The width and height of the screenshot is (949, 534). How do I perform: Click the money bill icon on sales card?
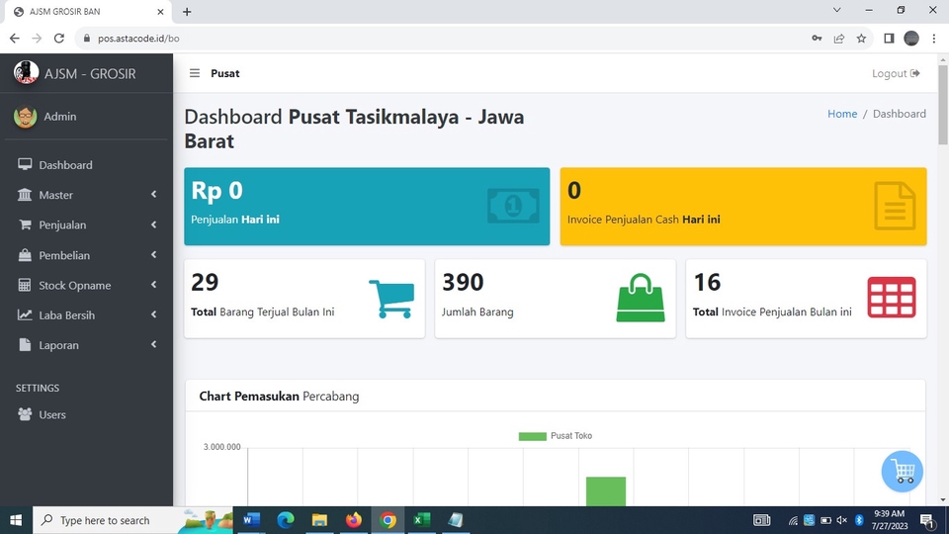(513, 206)
